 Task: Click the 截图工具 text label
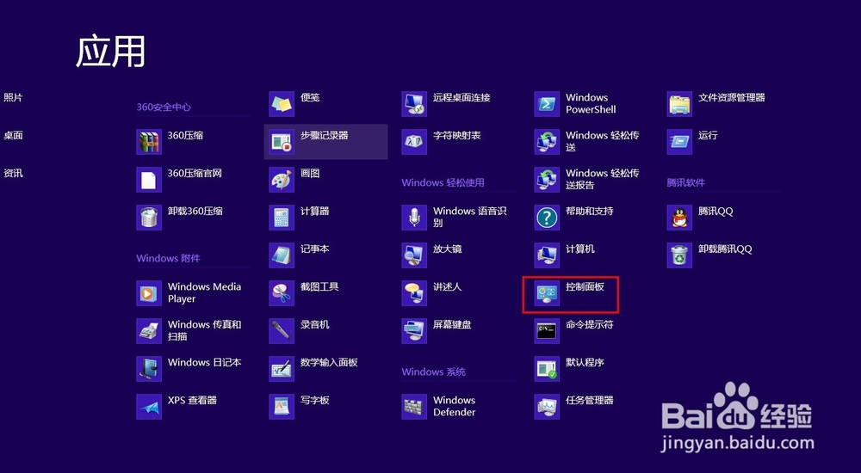[x=319, y=287]
